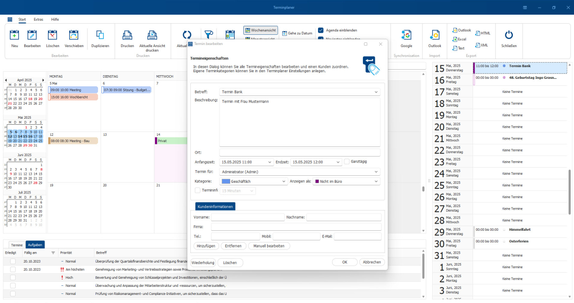Click into the Ort input field
Image resolution: width=574 pixels, height=303 pixels.
pyautogui.click(x=300, y=153)
